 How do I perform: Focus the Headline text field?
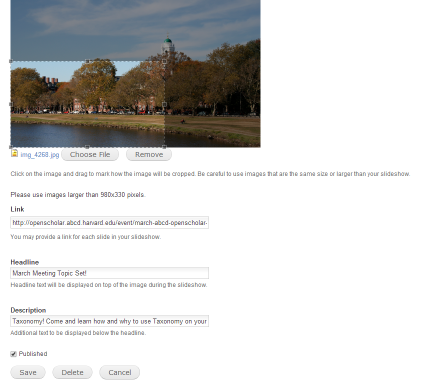109,273
